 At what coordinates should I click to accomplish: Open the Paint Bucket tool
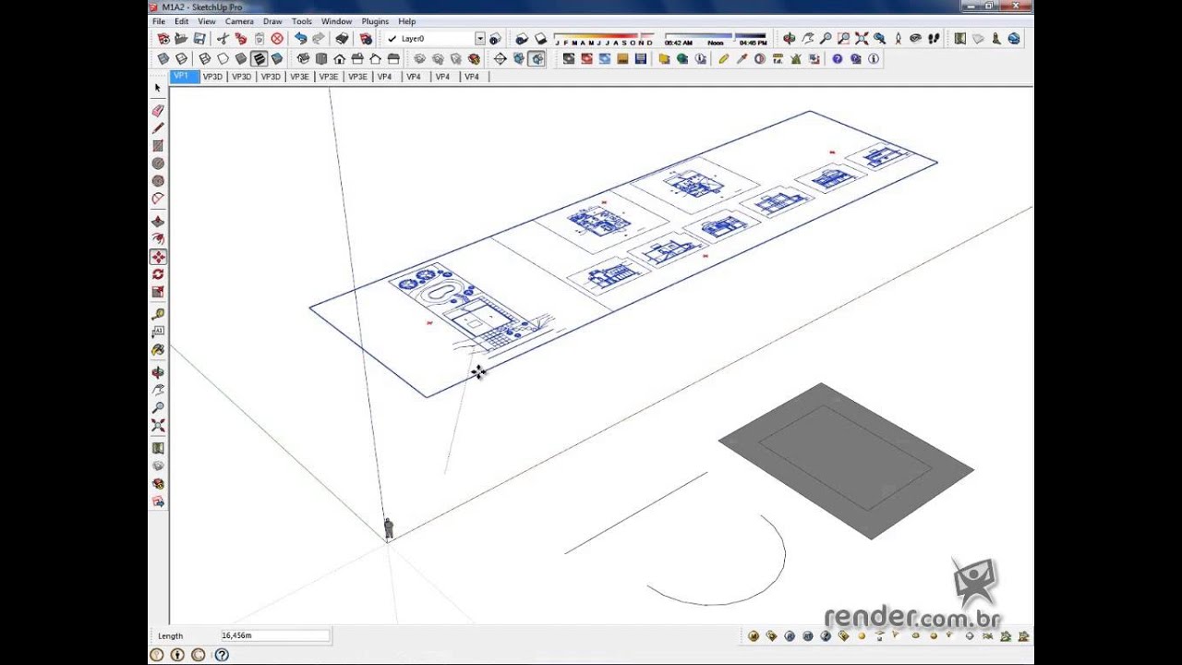(x=158, y=350)
